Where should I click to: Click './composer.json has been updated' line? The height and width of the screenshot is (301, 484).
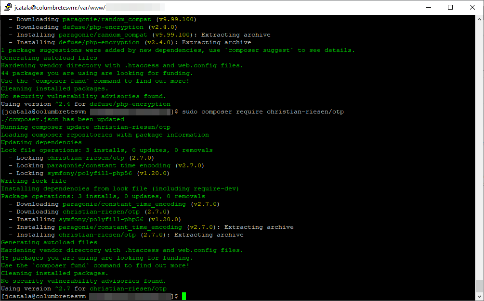63,120
